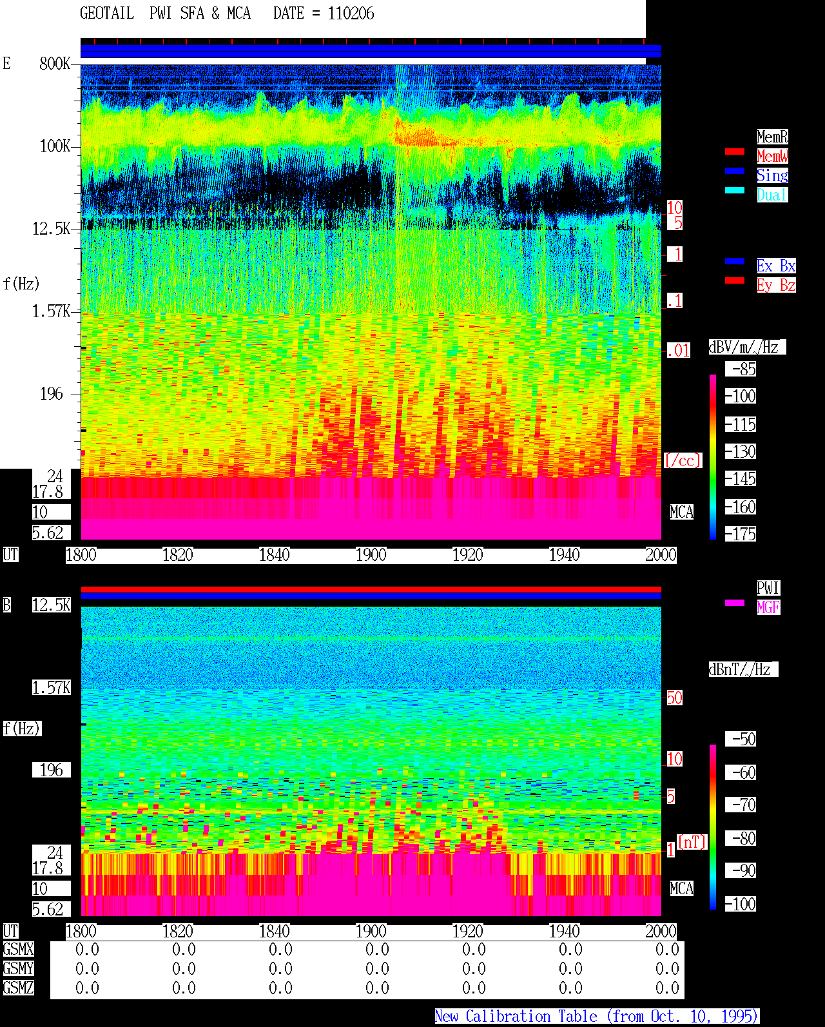The width and height of the screenshot is (825, 1027).
Task: Click the red MemW legend swatch
Action: click(735, 152)
